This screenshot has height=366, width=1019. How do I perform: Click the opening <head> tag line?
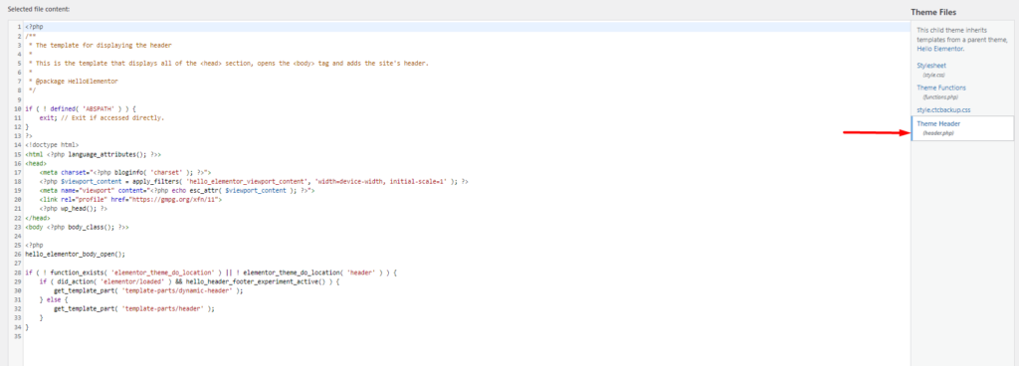point(35,163)
